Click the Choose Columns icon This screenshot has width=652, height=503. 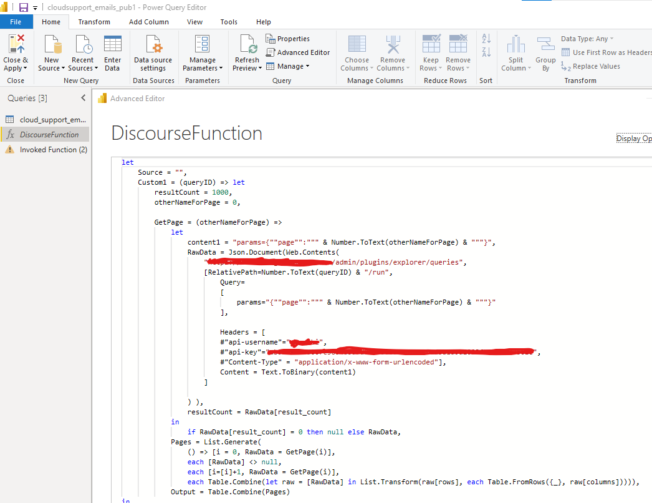[357, 44]
